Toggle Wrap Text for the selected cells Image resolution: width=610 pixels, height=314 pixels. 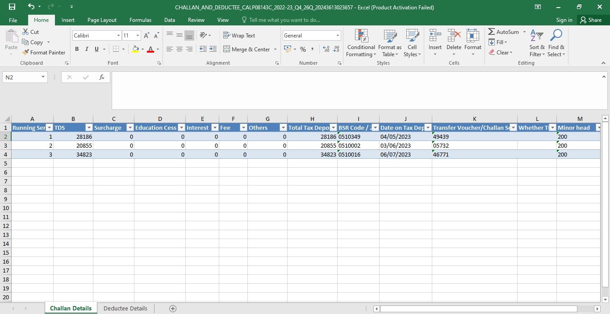coord(239,35)
